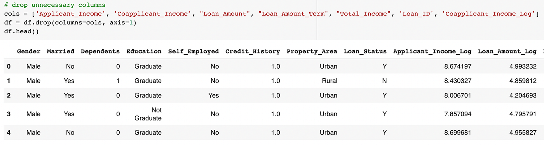Click the Loan_Status N cell in row 1
Screen dimensions: 544x145
[x=384, y=81]
